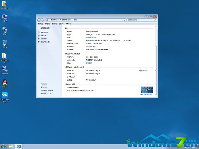This screenshot has height=149, width=199.
Task: Click the 正版授权 genuine badge image
Action: [x=147, y=90]
